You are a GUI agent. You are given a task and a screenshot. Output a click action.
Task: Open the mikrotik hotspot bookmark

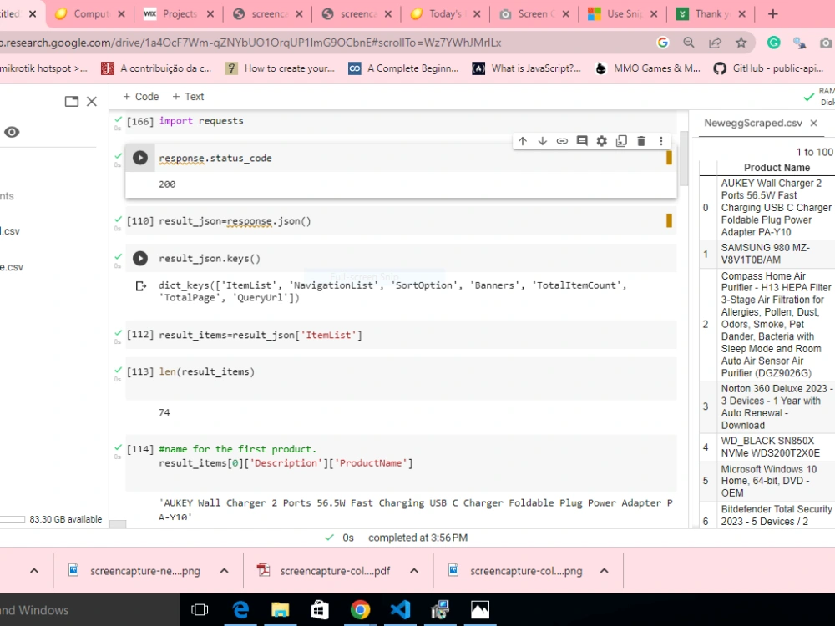[x=43, y=68]
